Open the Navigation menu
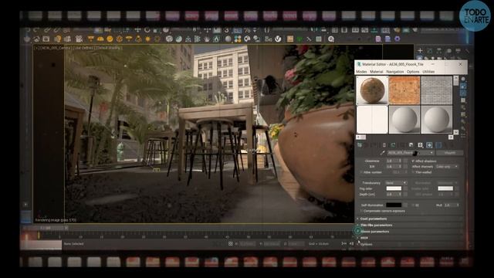Viewport: 494px width, 278px height. [394, 72]
